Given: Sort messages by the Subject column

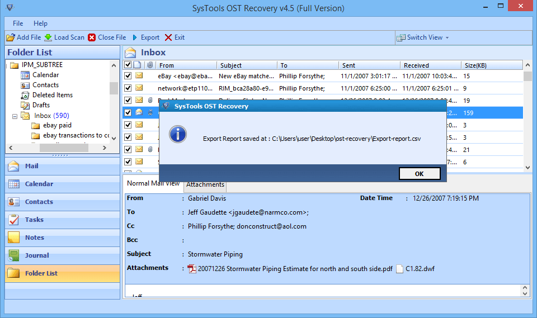Looking at the screenshot, I should click(247, 65).
